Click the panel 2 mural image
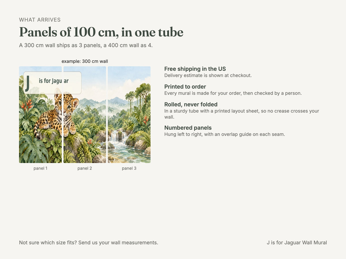This screenshot has height=259, width=346. click(85, 115)
